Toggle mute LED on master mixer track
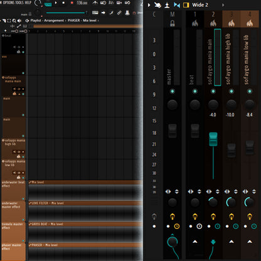Viewport: 261px width, 261px height. (173, 91)
